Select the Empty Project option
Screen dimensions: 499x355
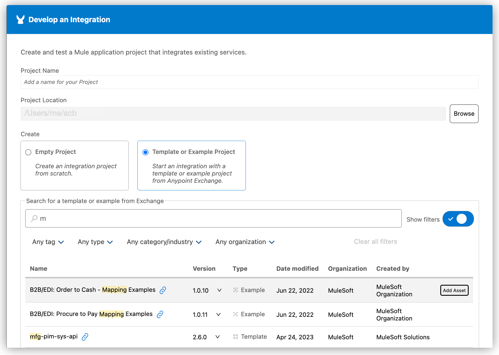[28, 152]
